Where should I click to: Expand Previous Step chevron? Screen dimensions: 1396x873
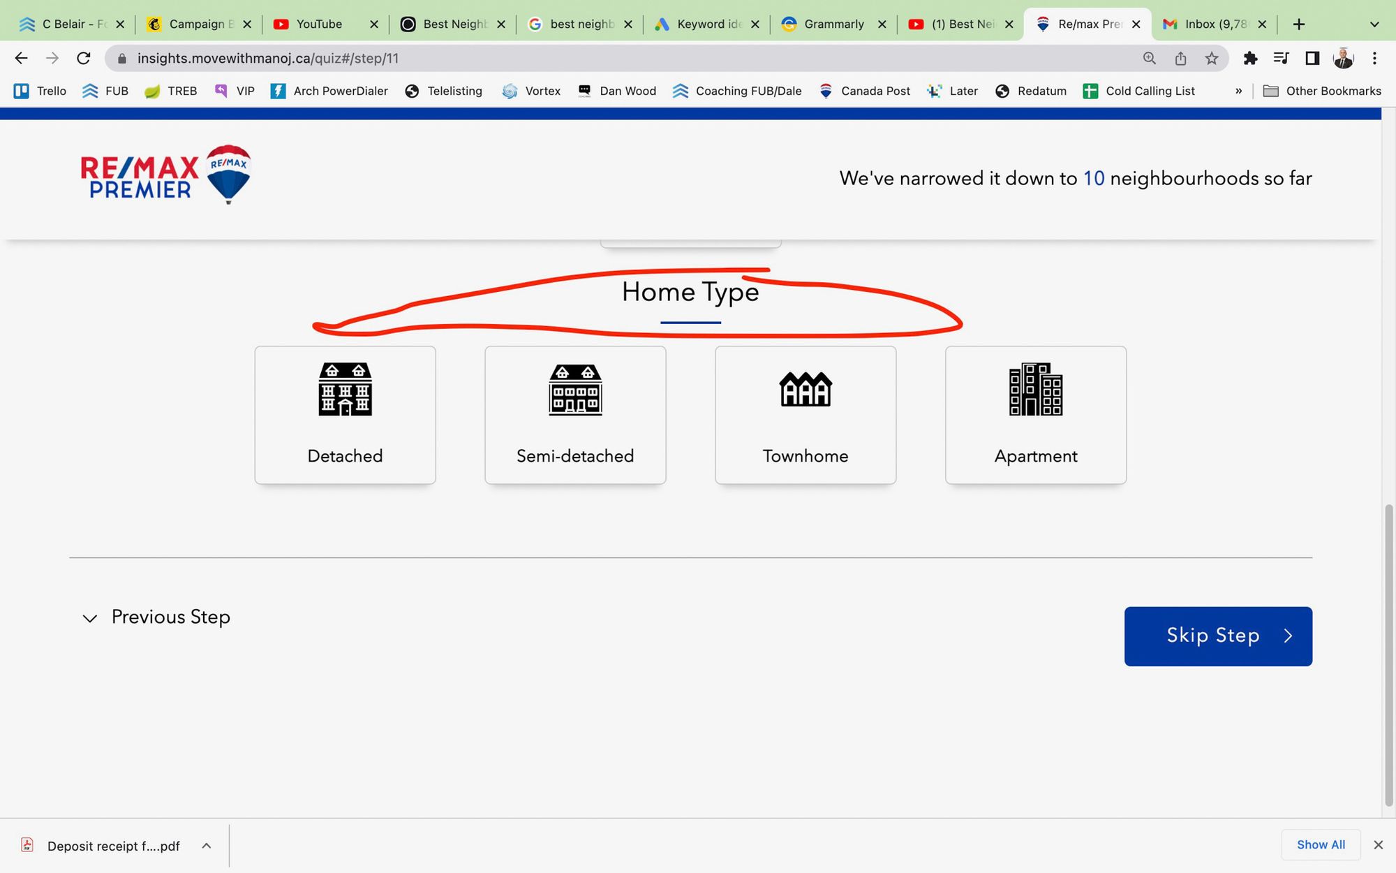coord(89,618)
